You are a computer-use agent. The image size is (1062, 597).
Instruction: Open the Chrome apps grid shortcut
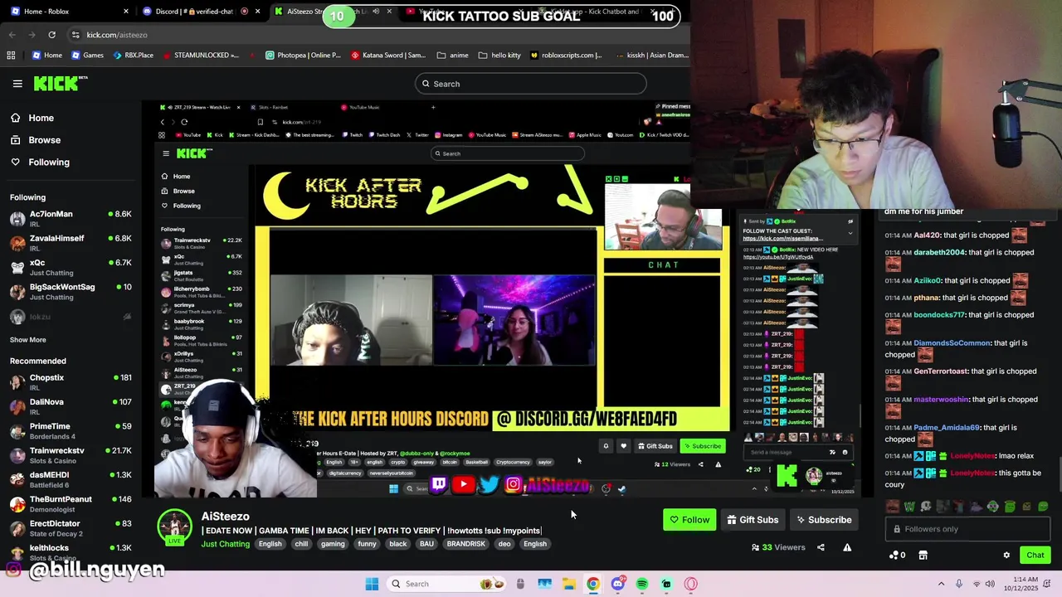tap(11, 56)
